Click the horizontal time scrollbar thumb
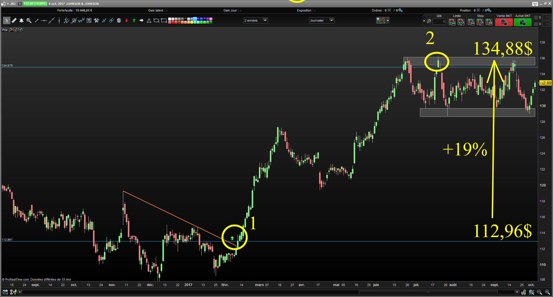 point(428,292)
